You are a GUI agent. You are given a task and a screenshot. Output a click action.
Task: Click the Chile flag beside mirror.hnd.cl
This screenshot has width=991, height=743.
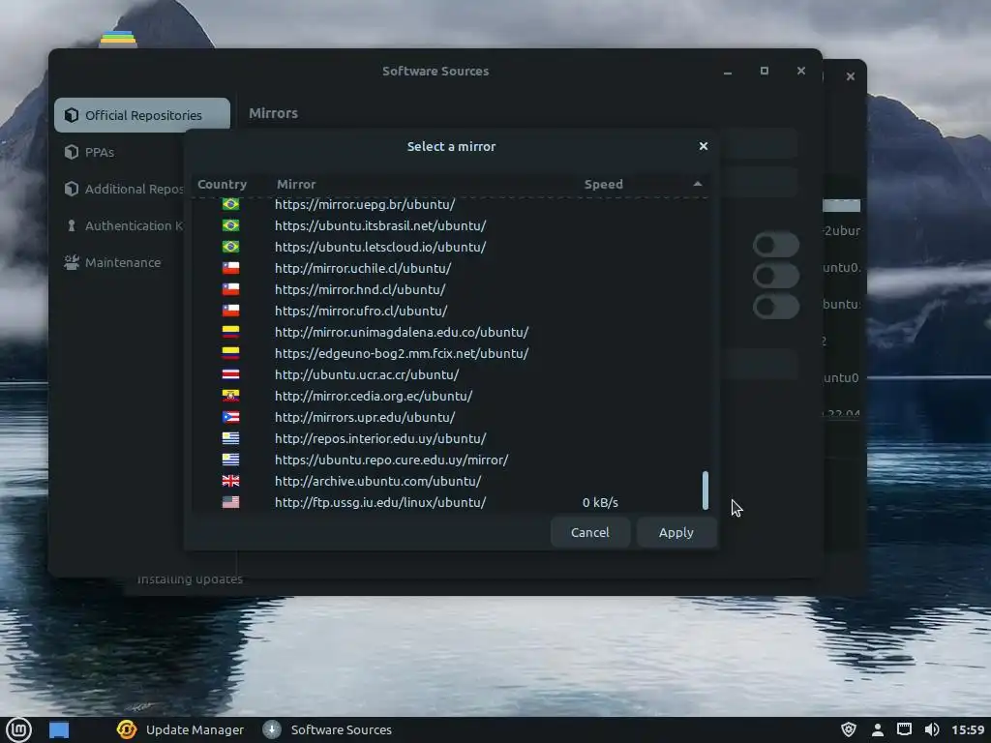(x=230, y=289)
